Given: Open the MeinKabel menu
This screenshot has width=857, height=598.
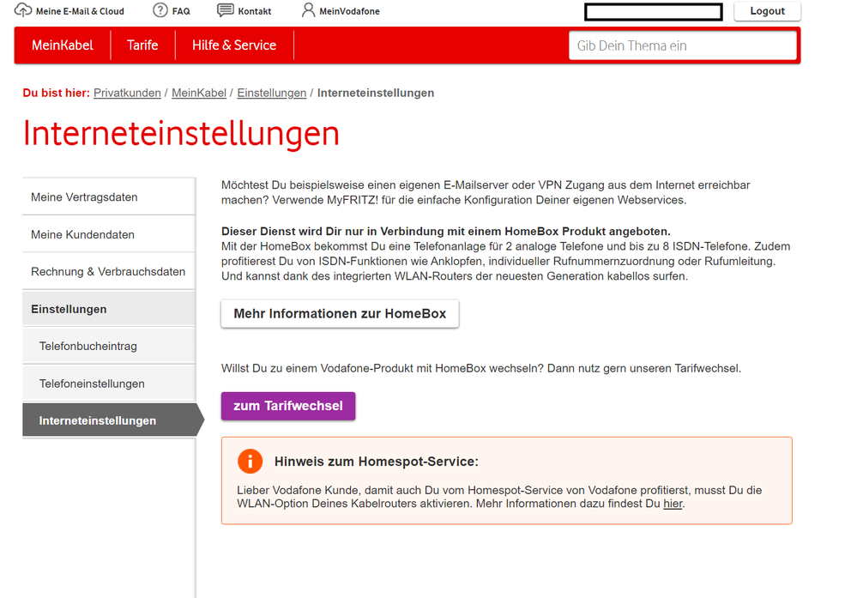Looking at the screenshot, I should coord(63,45).
